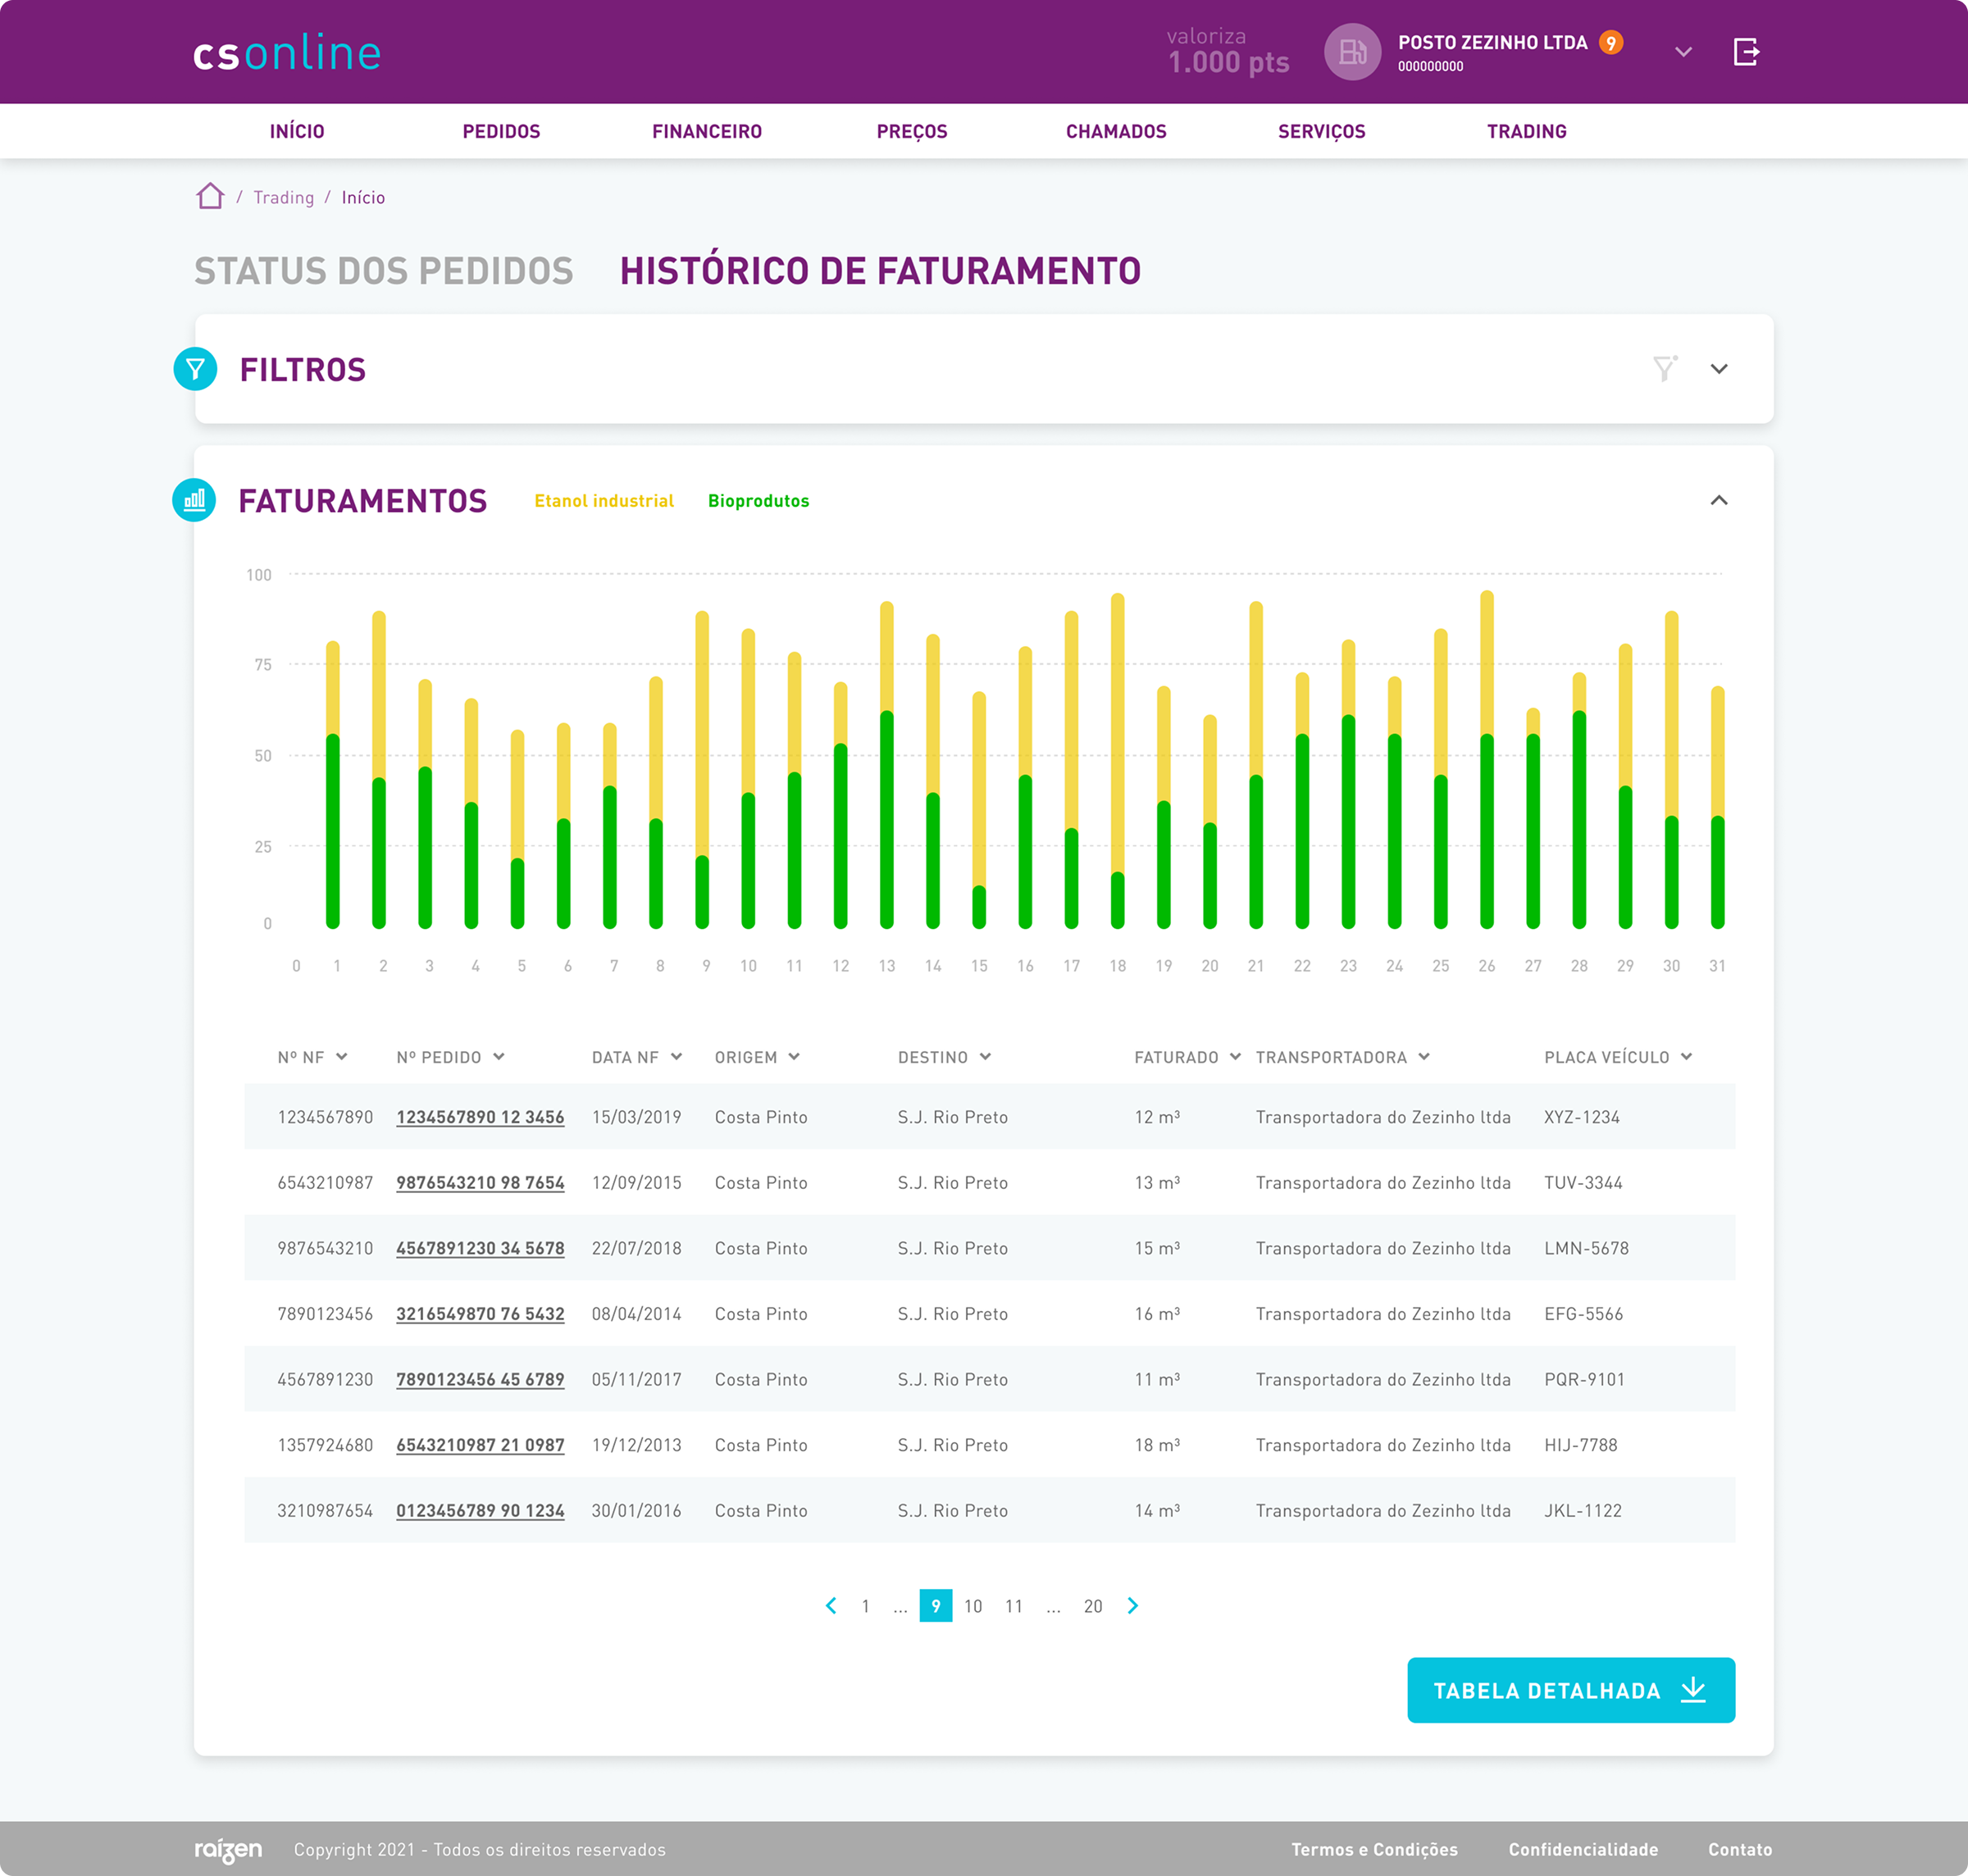Image resolution: width=1968 pixels, height=1876 pixels.
Task: Click the logout icon in header
Action: tap(1745, 52)
